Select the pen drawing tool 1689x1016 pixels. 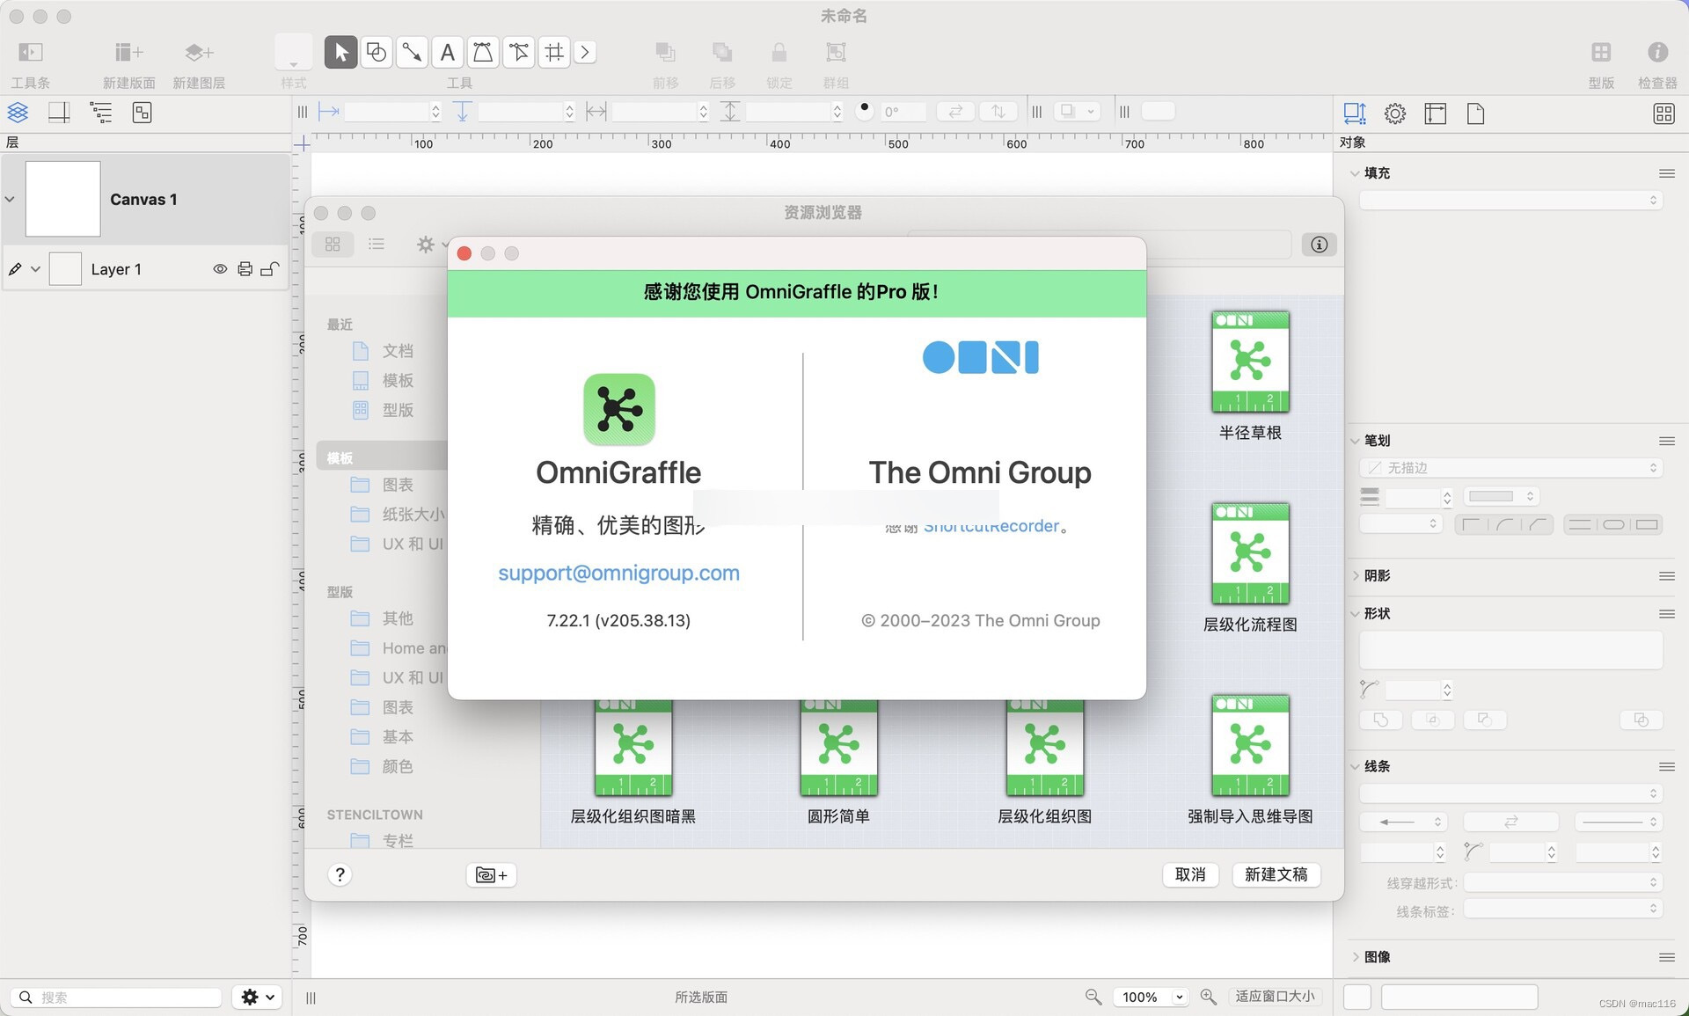pos(483,53)
